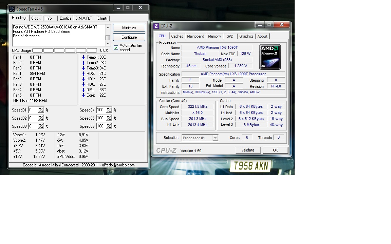Switch to the SpeedFan Clock tab
Image resolution: width=391 pixels, height=244 pixels.
tap(36, 18)
